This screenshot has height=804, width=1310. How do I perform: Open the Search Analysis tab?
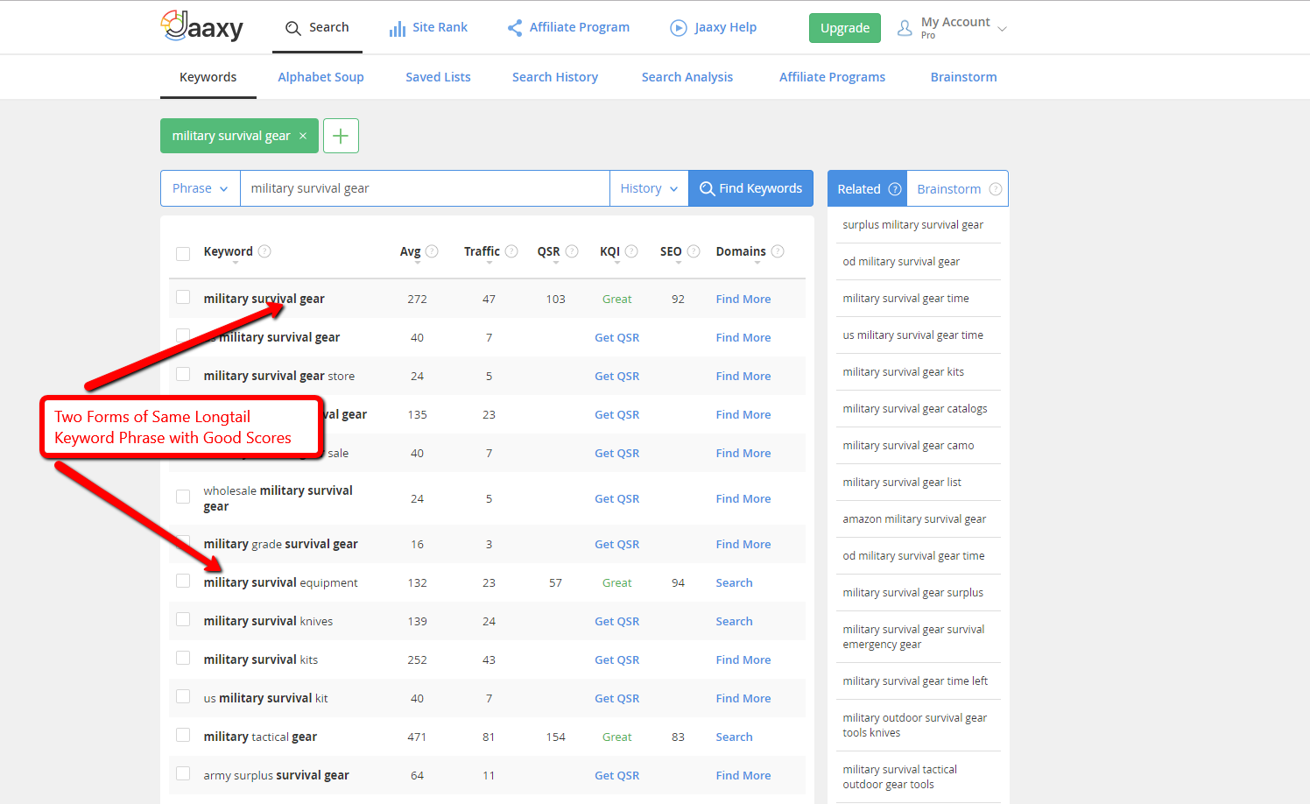687,77
